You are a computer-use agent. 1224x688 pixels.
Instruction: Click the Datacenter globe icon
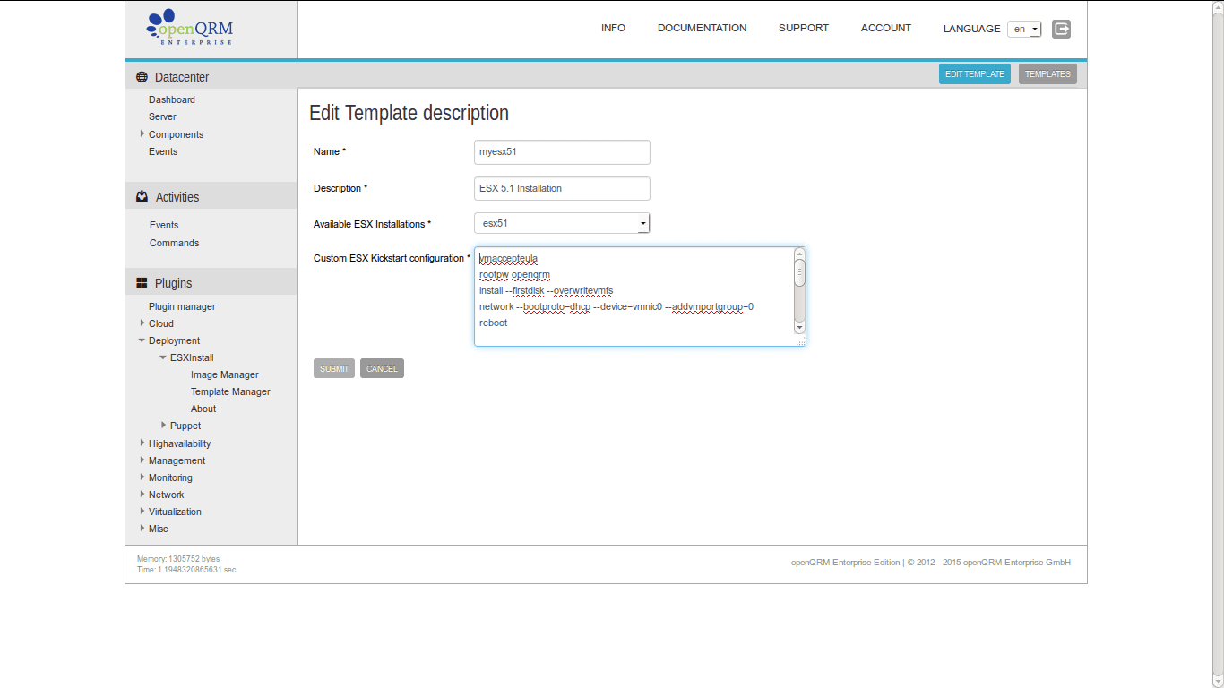point(142,77)
